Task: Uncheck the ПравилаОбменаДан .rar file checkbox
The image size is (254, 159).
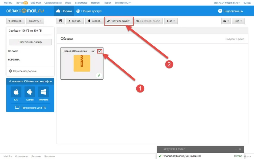Action: (100, 51)
